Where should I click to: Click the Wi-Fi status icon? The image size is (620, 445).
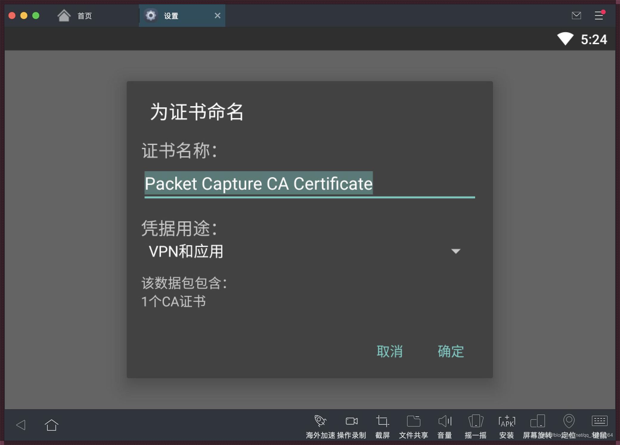coord(565,39)
